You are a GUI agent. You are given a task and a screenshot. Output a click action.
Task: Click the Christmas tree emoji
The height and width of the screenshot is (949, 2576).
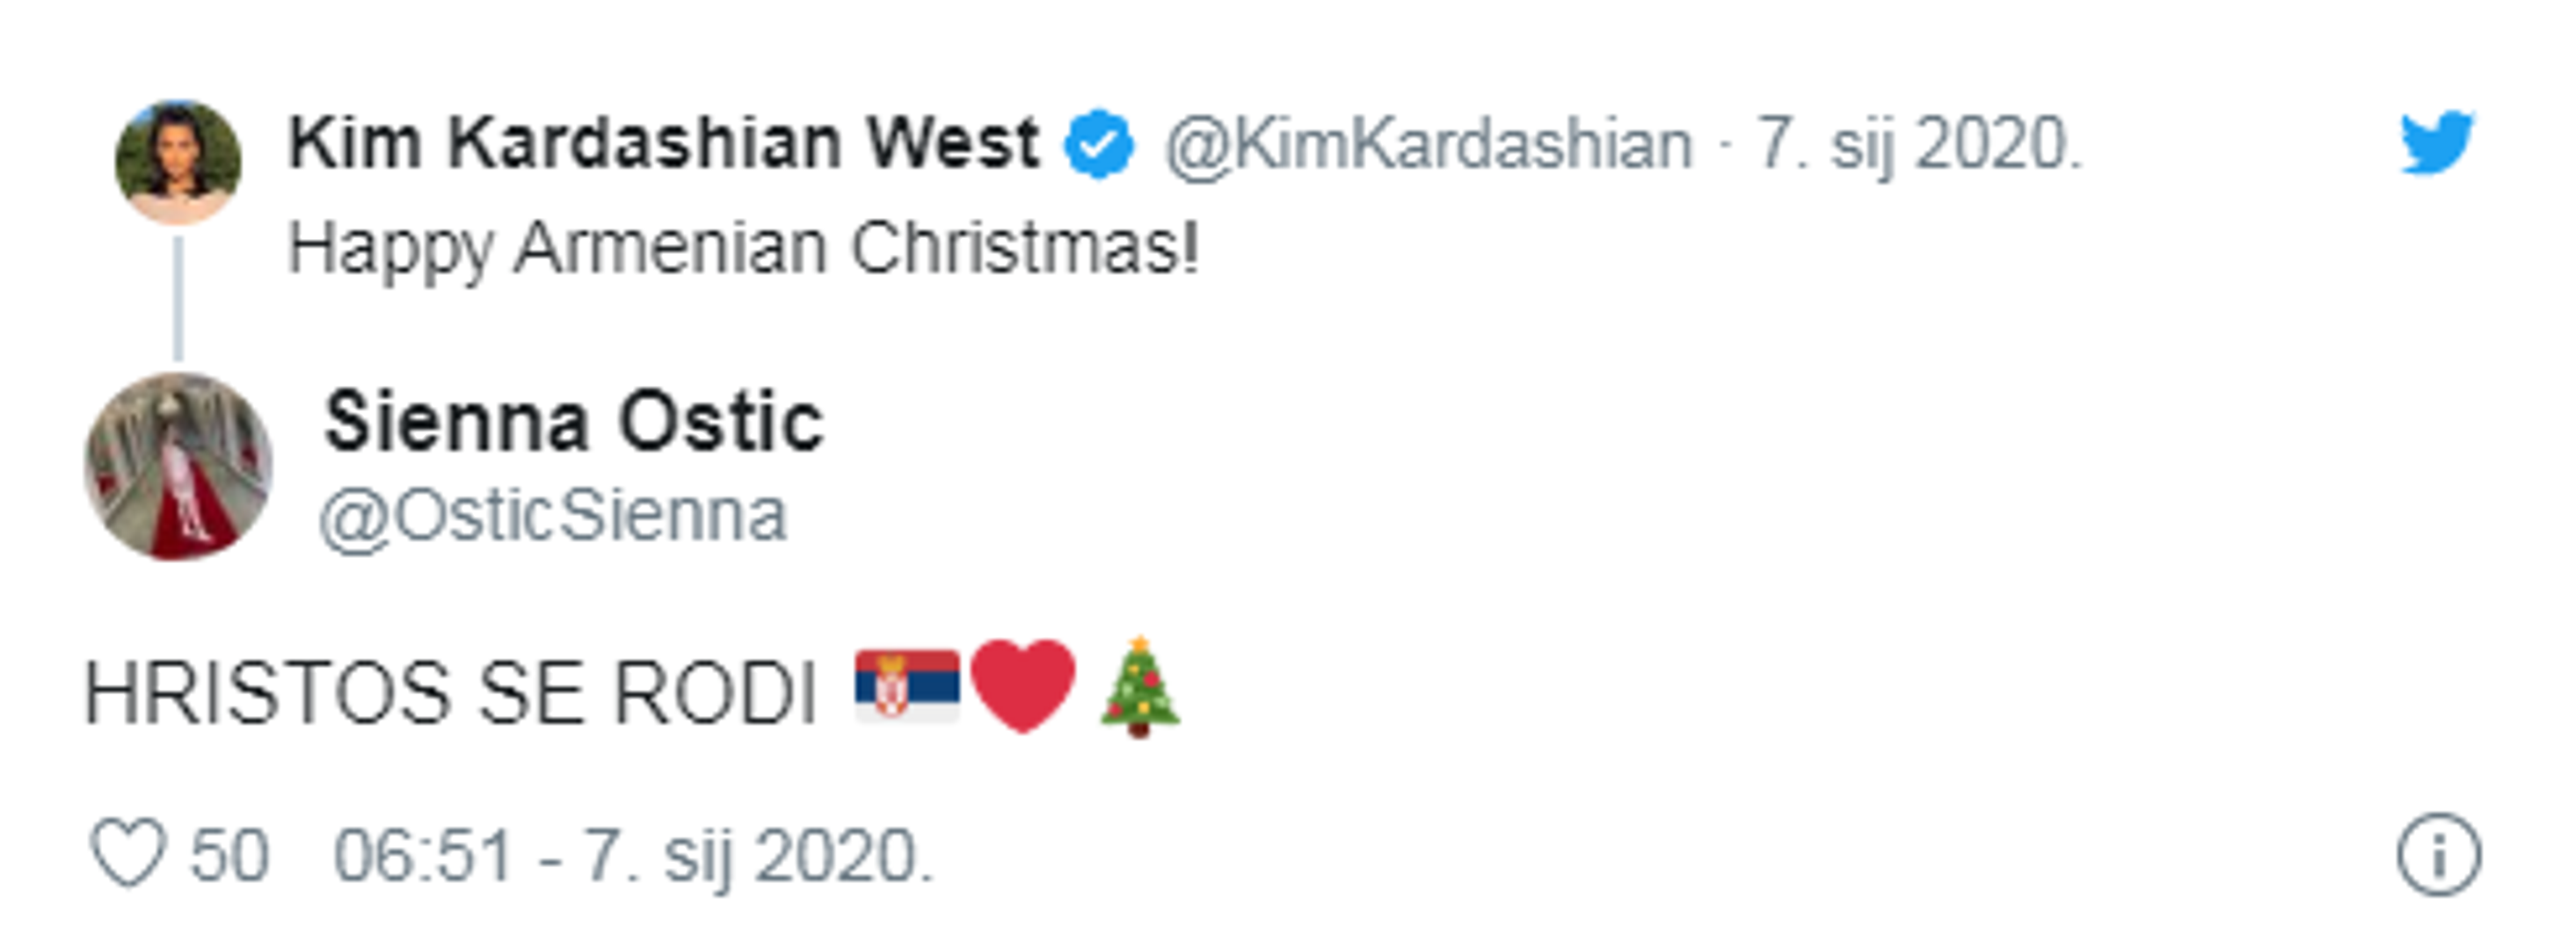click(1139, 687)
